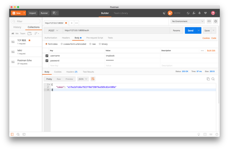Open the Postman Echo collection

pos(25,62)
